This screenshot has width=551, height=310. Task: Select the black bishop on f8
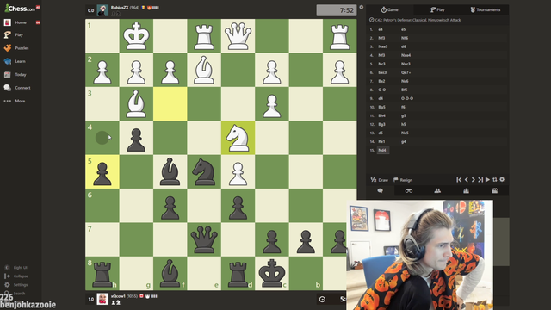(x=170, y=274)
